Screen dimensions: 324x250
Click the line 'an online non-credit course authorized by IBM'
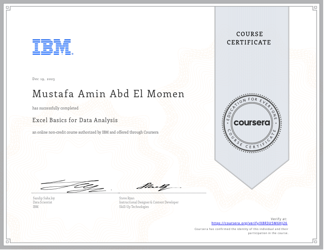(95, 132)
